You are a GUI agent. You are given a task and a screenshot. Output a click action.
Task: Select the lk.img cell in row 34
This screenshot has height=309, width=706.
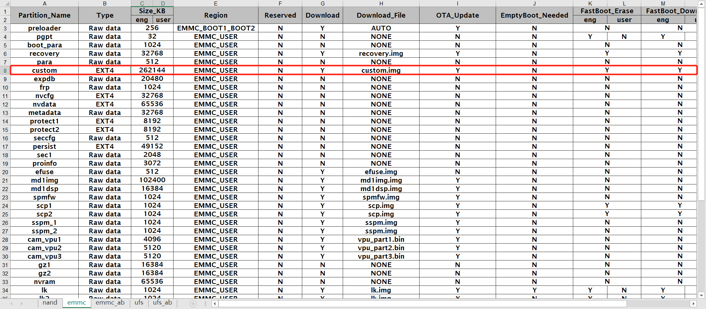coord(381,290)
